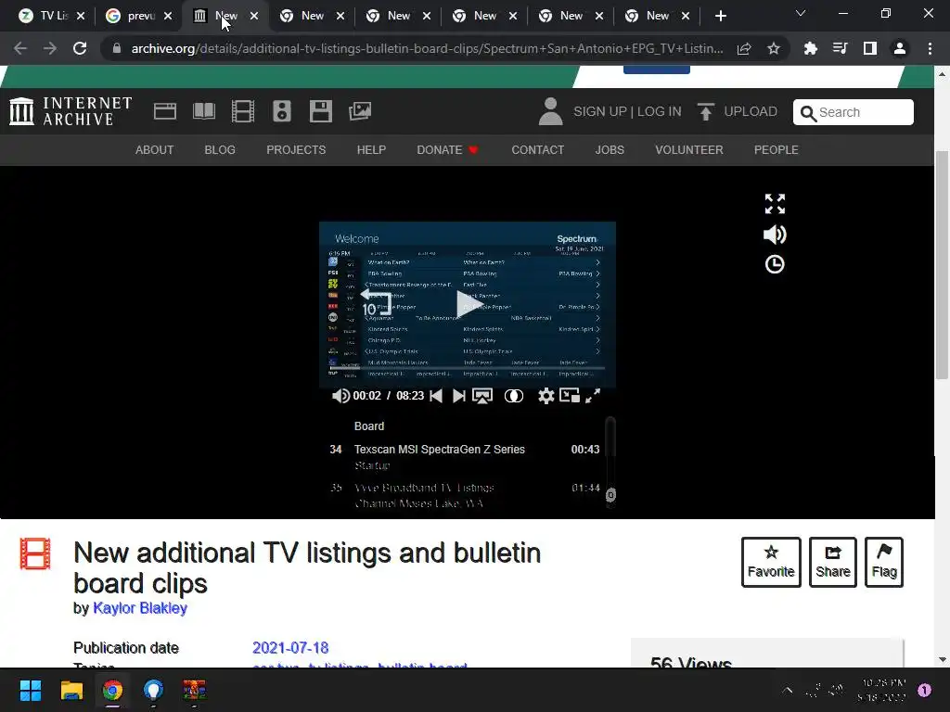This screenshot has width=950, height=712.
Task: Open the PEOPLE menu item
Action: pyautogui.click(x=777, y=149)
